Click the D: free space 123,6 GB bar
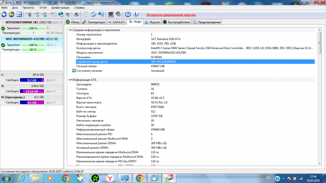326x183 pixels. 32,91
